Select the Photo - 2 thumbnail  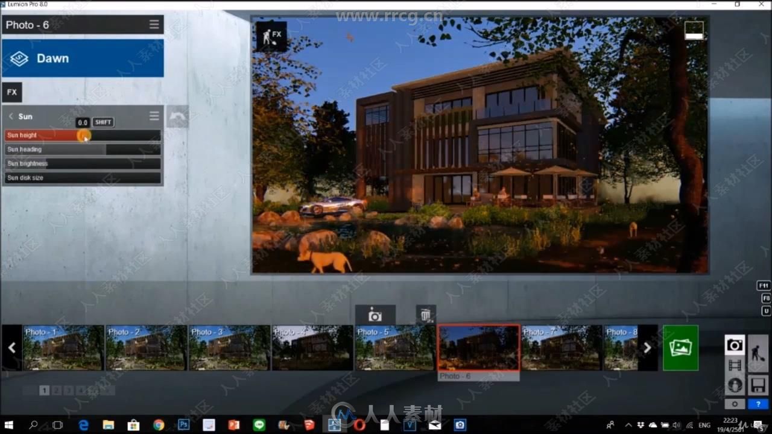(146, 348)
